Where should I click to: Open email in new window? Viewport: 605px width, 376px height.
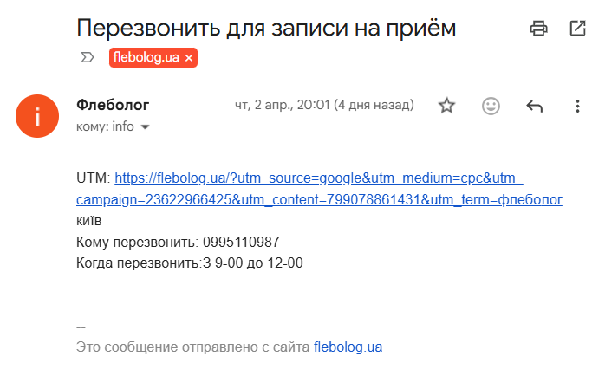coord(578,29)
